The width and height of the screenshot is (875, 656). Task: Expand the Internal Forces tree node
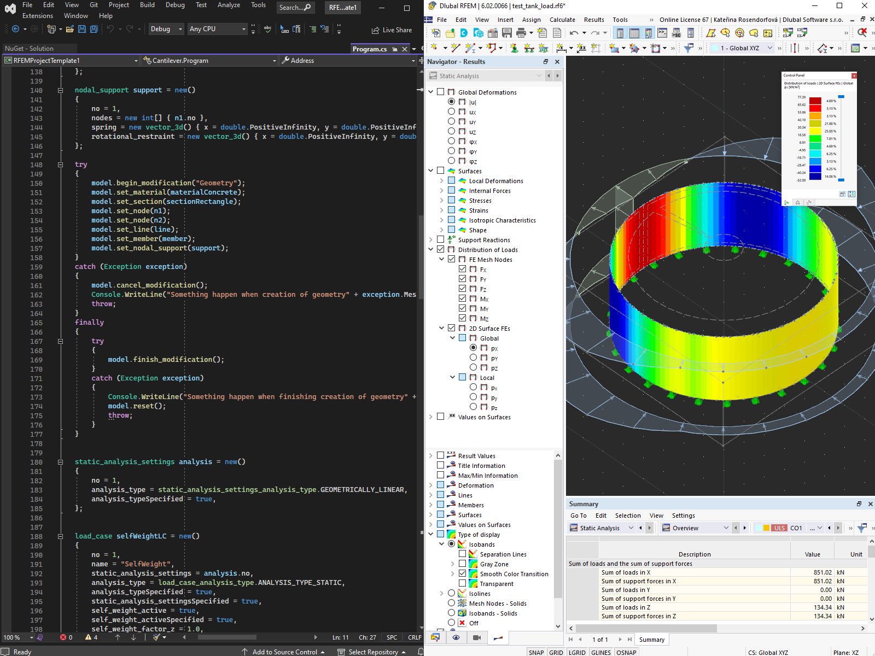pyautogui.click(x=442, y=191)
